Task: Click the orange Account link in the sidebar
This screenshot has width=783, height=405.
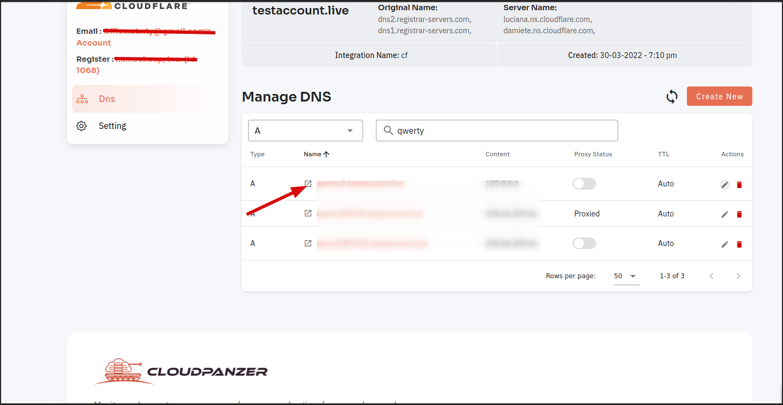Action: point(93,43)
